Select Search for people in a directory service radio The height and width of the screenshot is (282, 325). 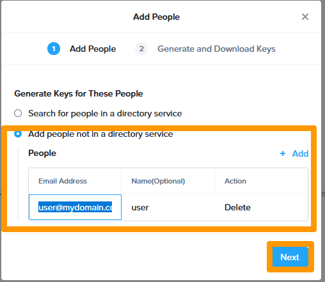pyautogui.click(x=18, y=113)
